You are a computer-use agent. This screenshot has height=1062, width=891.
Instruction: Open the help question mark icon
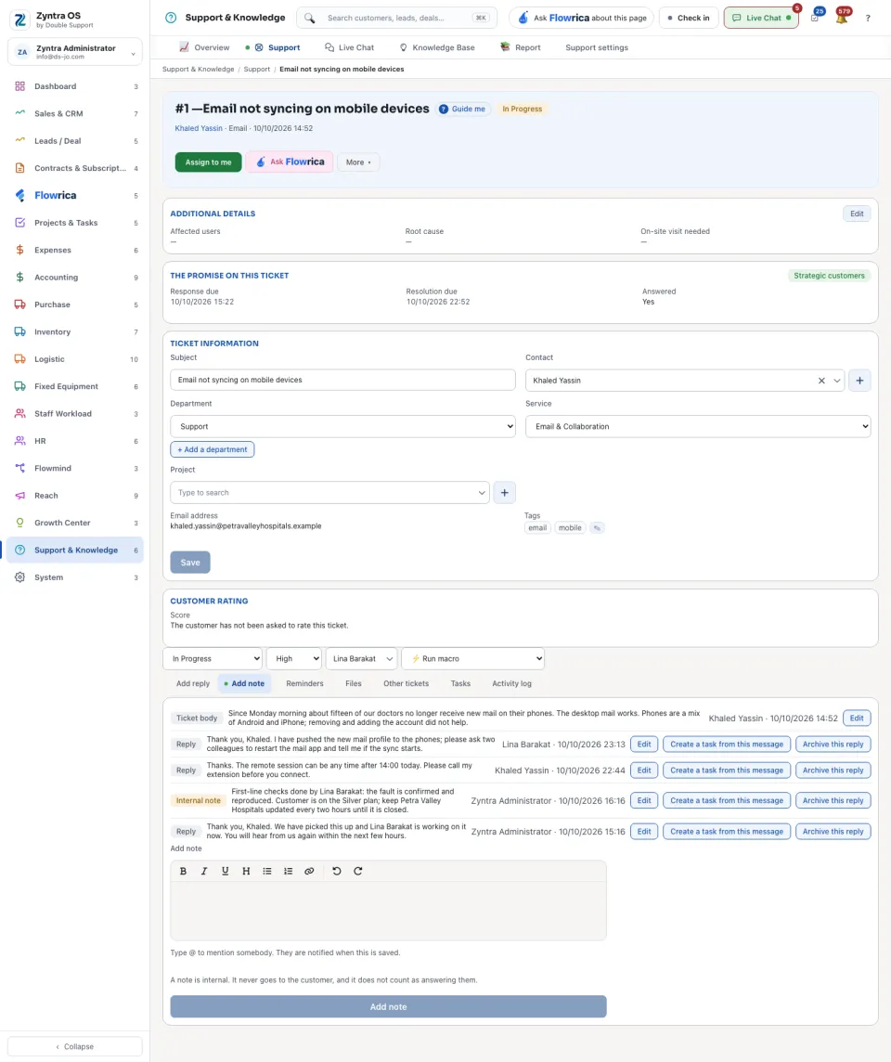(867, 19)
